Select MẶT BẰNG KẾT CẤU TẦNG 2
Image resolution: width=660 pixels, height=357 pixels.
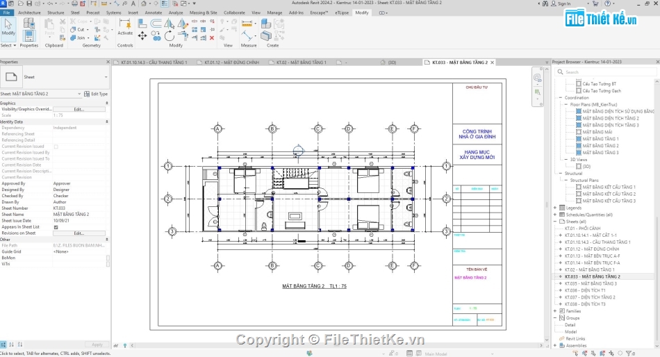609,194
